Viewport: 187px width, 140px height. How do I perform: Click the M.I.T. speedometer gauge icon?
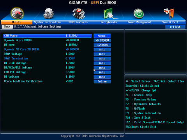(17, 13)
